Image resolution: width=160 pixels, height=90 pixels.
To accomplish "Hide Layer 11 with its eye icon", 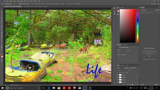I will (x=117, y=82).
